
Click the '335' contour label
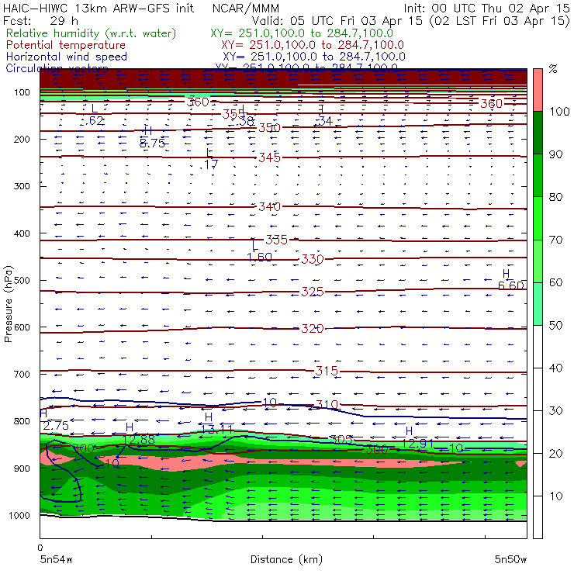pyautogui.click(x=276, y=240)
